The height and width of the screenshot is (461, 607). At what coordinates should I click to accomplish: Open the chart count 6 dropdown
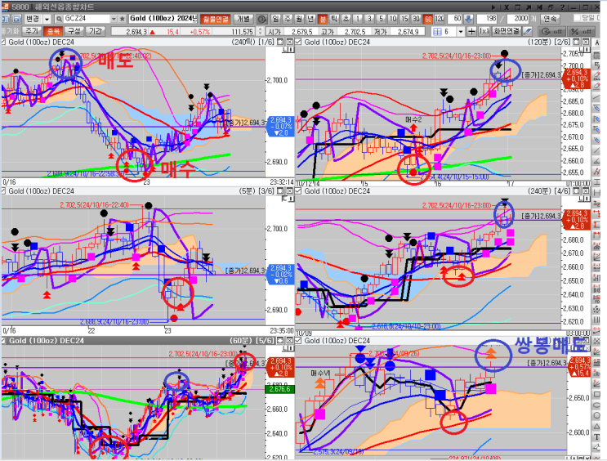point(461,31)
